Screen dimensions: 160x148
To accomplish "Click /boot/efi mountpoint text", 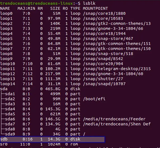I will coord(94,99).
